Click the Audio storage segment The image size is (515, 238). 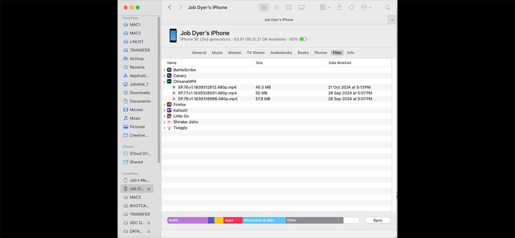[x=188, y=220]
